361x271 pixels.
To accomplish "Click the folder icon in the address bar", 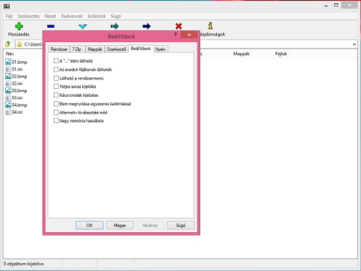I will (x=19, y=44).
